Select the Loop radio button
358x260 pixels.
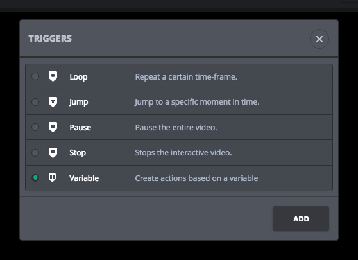pyautogui.click(x=35, y=76)
